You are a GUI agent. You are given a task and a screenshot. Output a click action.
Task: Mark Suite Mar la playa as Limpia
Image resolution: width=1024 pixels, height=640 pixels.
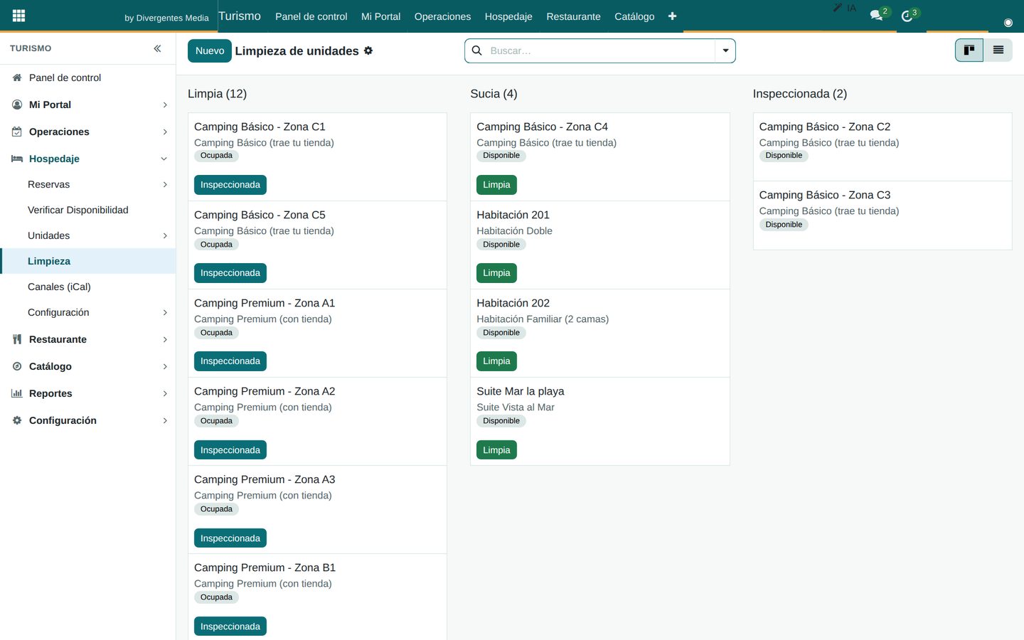496,450
